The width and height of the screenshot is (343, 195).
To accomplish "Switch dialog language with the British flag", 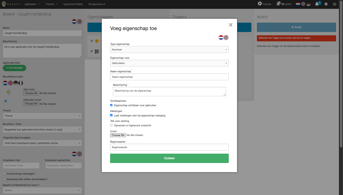I will click(x=226, y=38).
